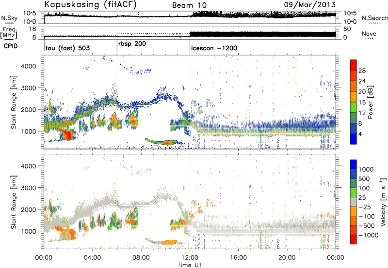388x268 pixels.
Task: Click the orange velocity patch near 10:00
Action: click(169, 242)
